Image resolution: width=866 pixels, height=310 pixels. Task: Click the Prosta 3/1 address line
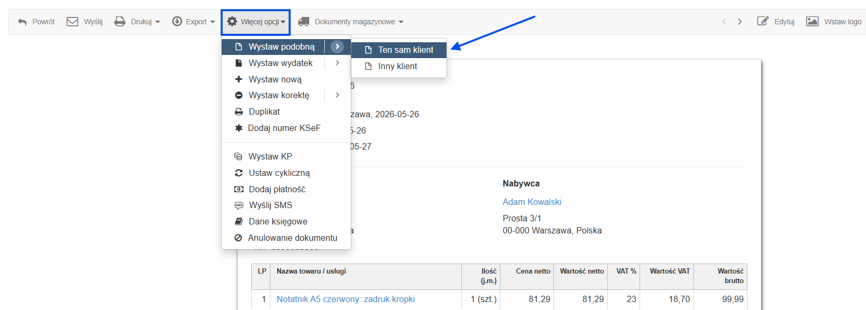[522, 218]
